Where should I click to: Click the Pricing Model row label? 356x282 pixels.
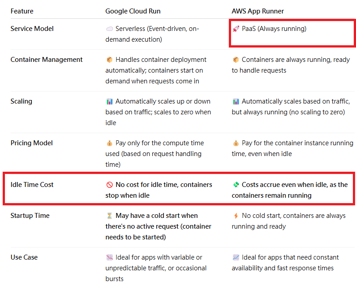point(31,143)
